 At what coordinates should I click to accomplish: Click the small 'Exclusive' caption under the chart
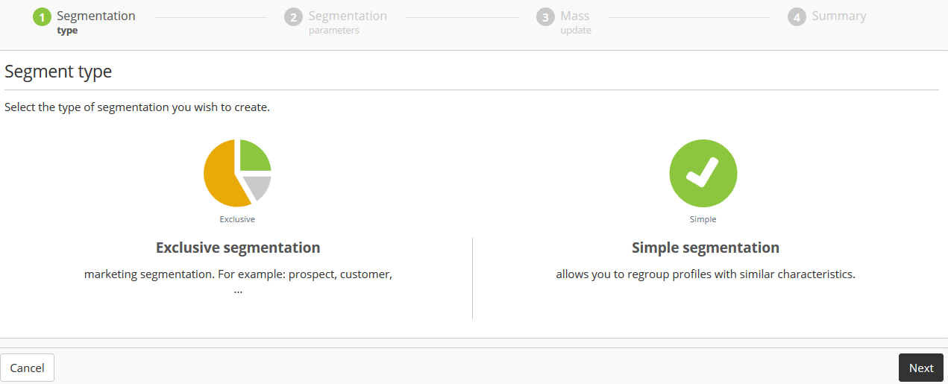click(x=237, y=219)
